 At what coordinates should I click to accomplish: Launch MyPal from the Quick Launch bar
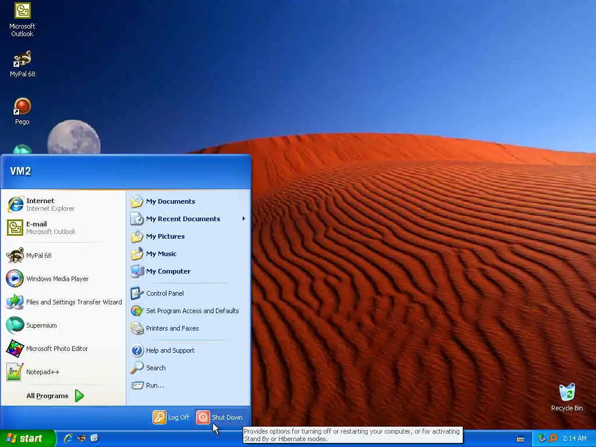81,438
